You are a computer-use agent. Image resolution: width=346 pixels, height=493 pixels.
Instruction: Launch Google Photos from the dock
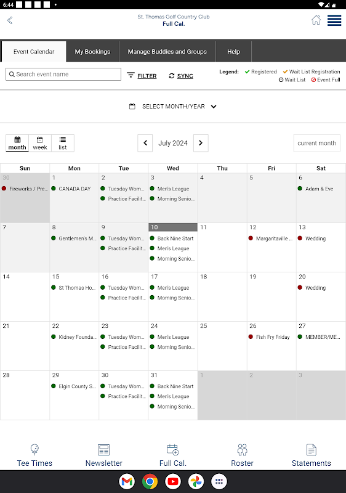pyautogui.click(x=196, y=481)
